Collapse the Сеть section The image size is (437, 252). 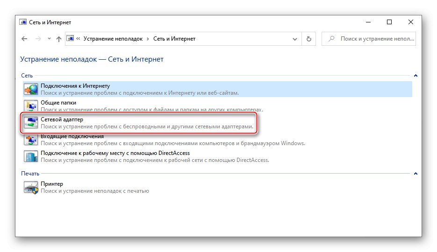point(416,76)
